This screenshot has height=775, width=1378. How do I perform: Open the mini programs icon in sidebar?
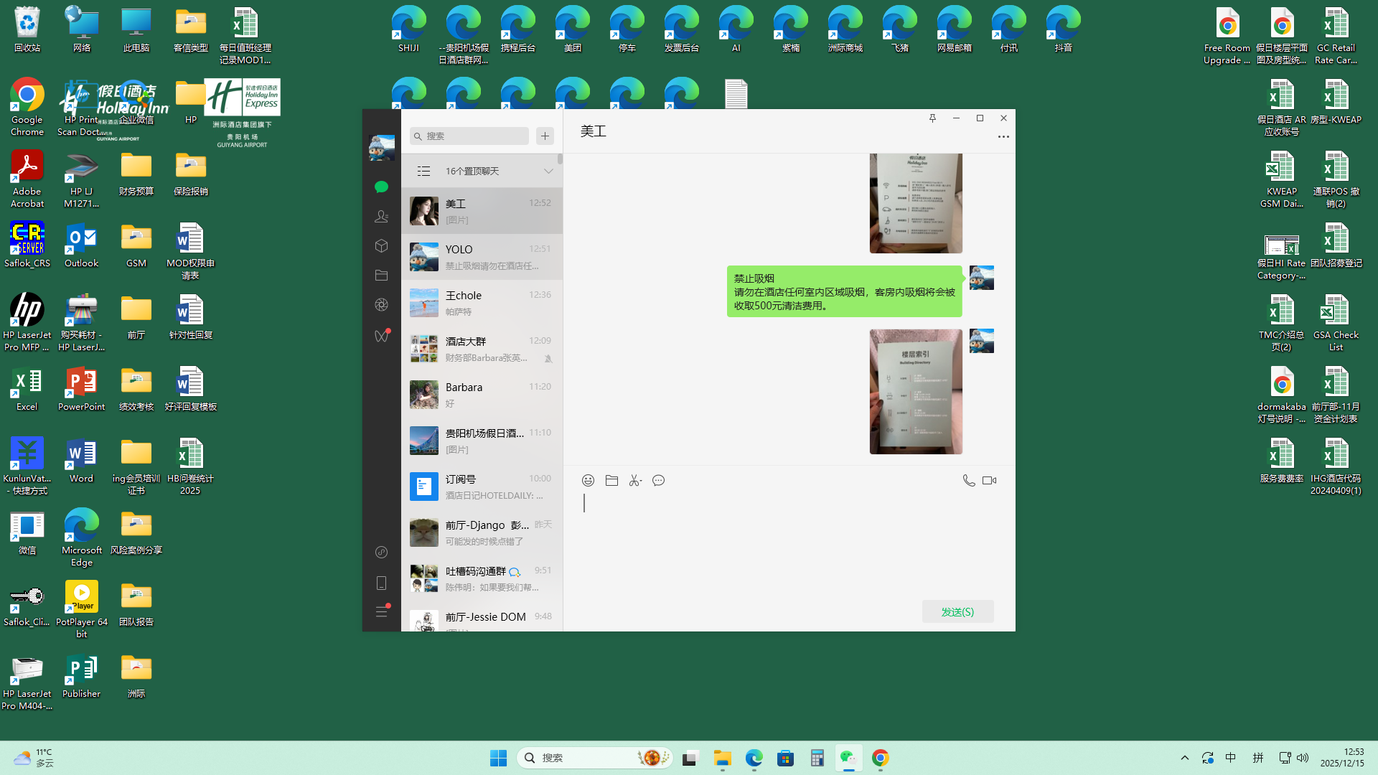(381, 552)
